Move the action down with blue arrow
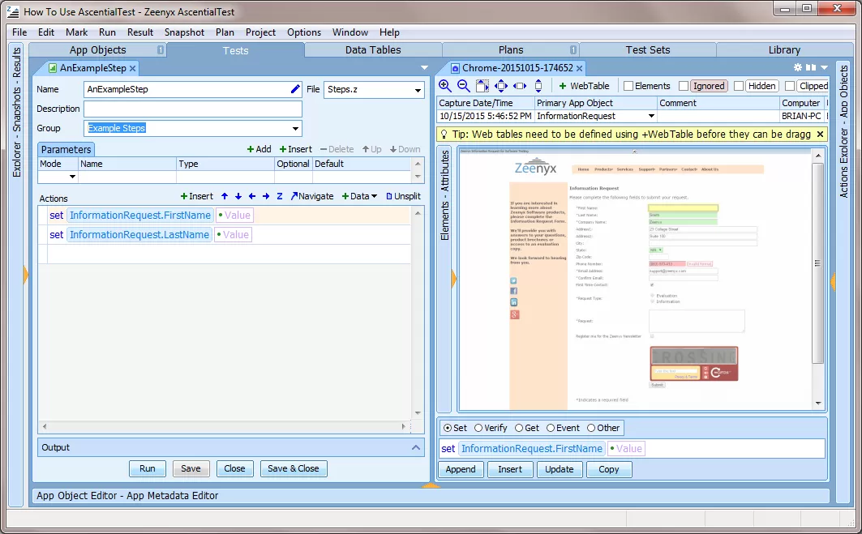 [x=238, y=196]
